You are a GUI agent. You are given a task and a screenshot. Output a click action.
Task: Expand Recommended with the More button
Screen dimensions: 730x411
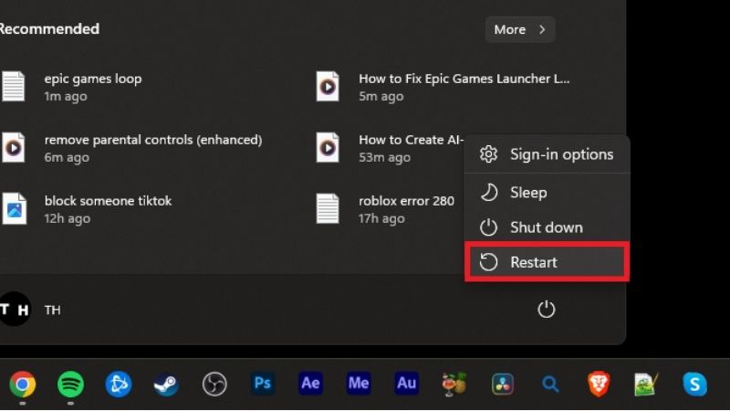point(520,29)
